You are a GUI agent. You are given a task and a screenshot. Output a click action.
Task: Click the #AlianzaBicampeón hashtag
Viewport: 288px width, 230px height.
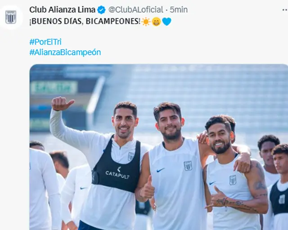coord(65,52)
